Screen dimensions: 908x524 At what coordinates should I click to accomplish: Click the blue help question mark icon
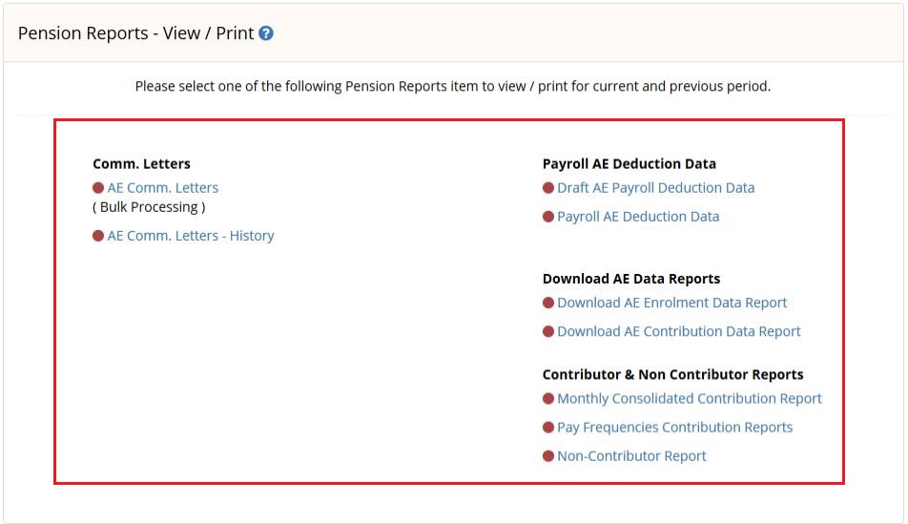pos(266,33)
